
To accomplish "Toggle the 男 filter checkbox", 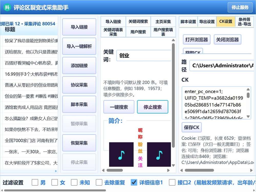I will pos(35,182).
